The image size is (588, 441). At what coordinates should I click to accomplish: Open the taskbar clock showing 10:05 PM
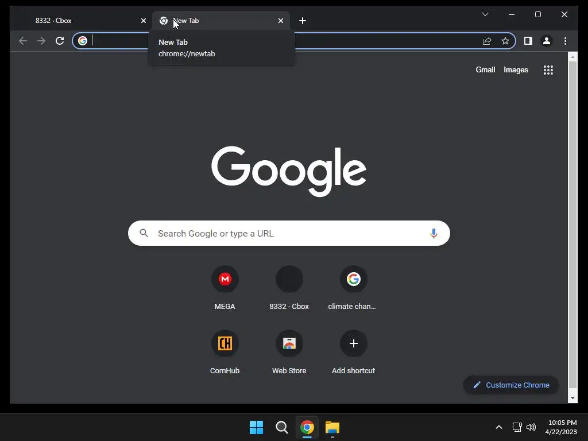click(x=561, y=427)
